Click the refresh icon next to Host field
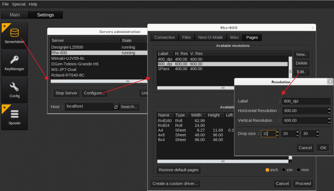Image resolution: width=334 pixels, height=191 pixels. tap(116, 107)
